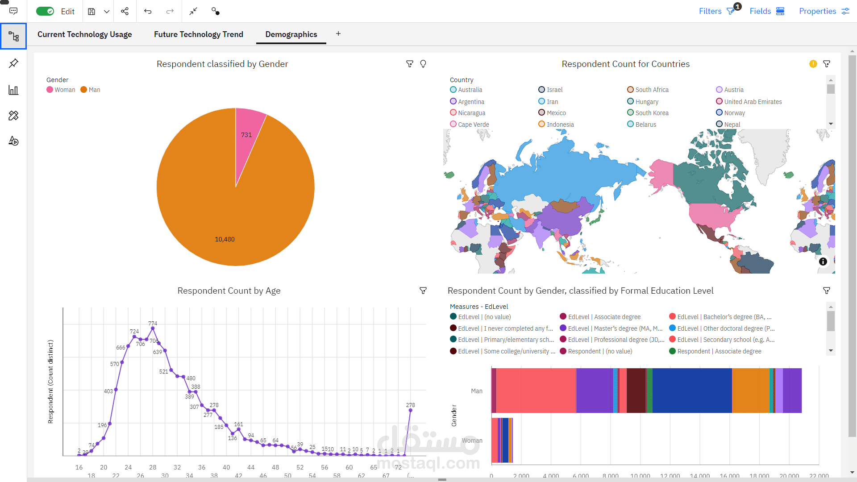Click the filter icon on Education Level chart
The image size is (857, 482).
pos(827,291)
